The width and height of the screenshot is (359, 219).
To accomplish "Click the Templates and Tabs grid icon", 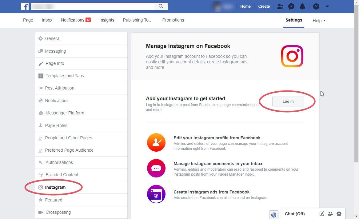I will coord(41,76).
